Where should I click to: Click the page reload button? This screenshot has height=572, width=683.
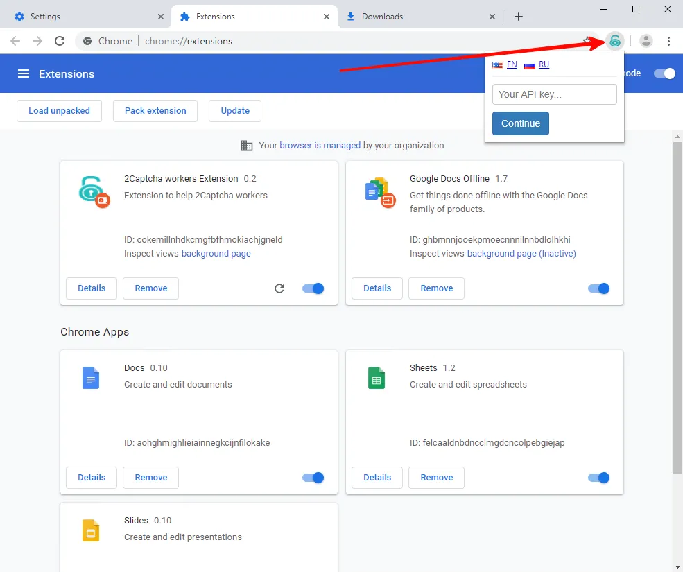pyautogui.click(x=60, y=41)
